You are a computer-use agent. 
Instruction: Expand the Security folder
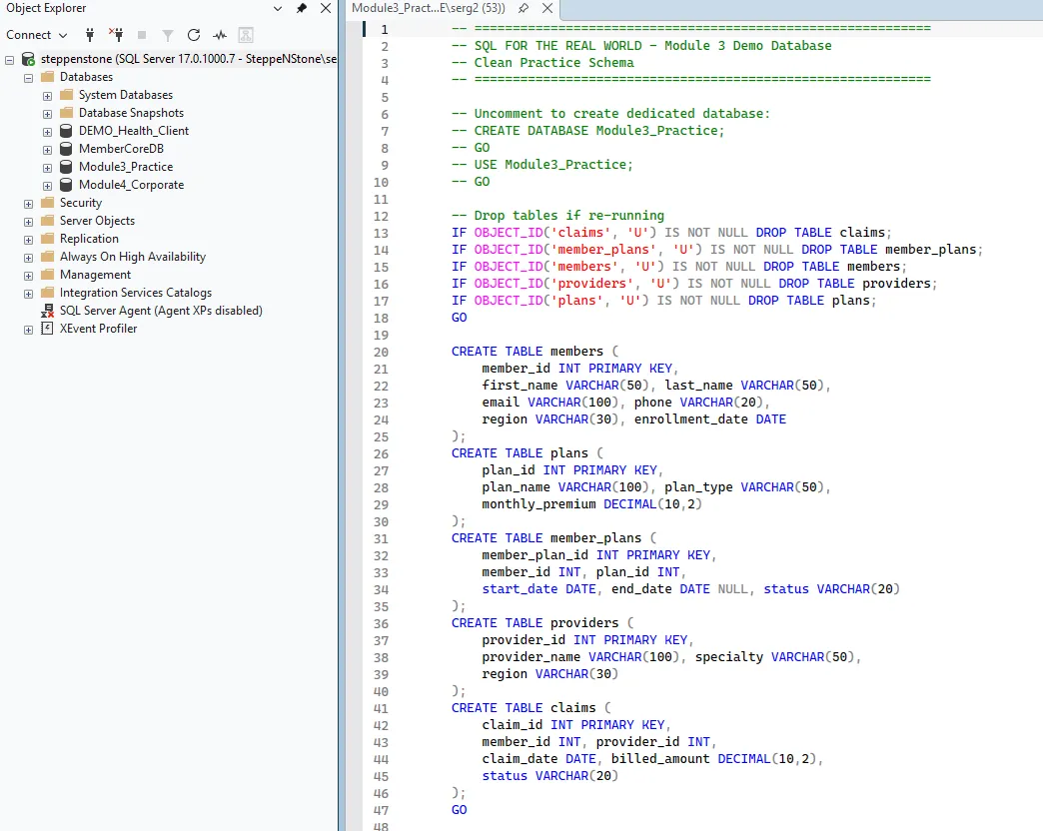coord(28,203)
